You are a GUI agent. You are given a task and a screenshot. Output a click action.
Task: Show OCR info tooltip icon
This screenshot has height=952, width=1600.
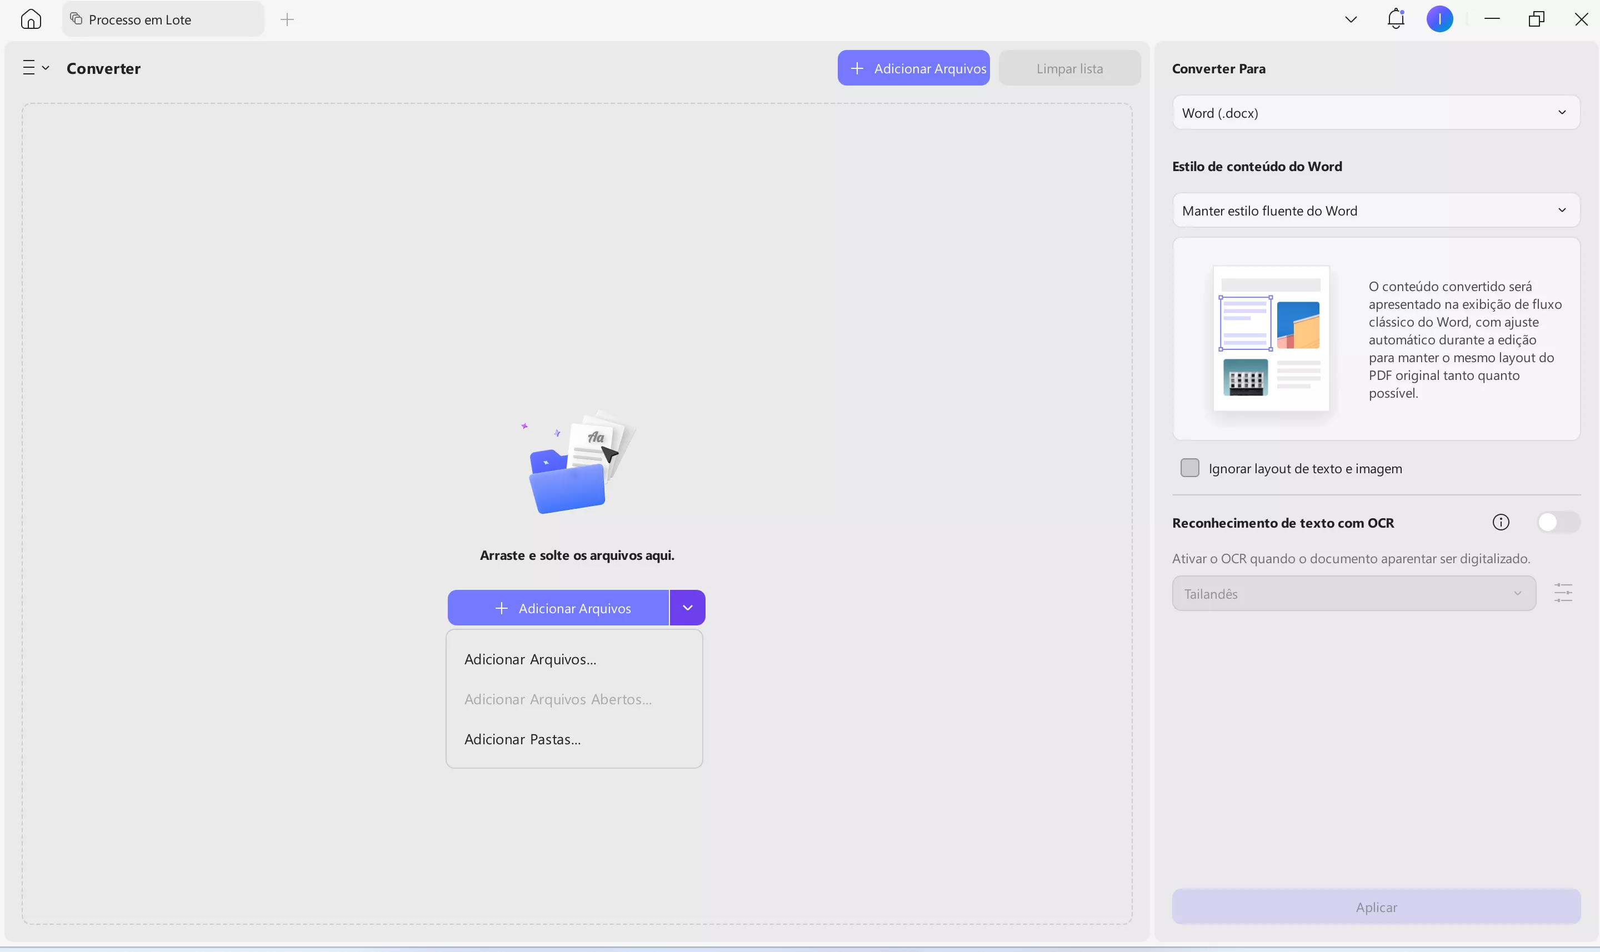[1501, 522]
